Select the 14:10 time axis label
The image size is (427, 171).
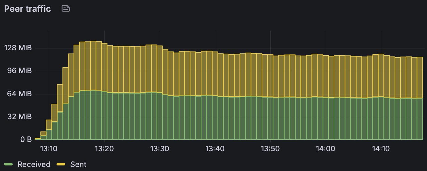[381, 148]
